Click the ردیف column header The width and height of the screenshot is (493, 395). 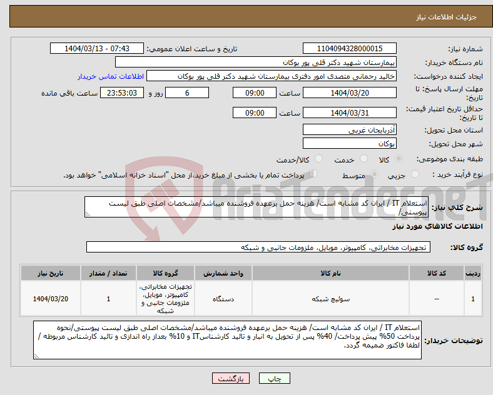click(x=473, y=273)
